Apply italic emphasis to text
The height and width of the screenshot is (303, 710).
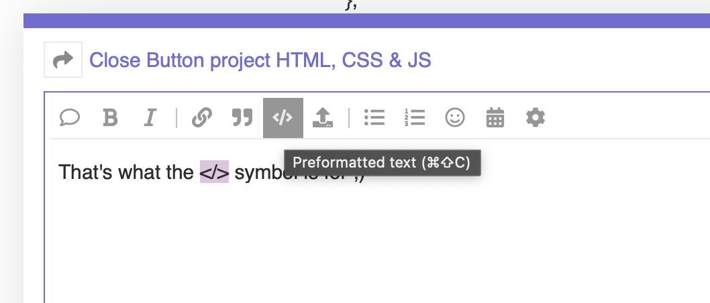[x=150, y=119]
